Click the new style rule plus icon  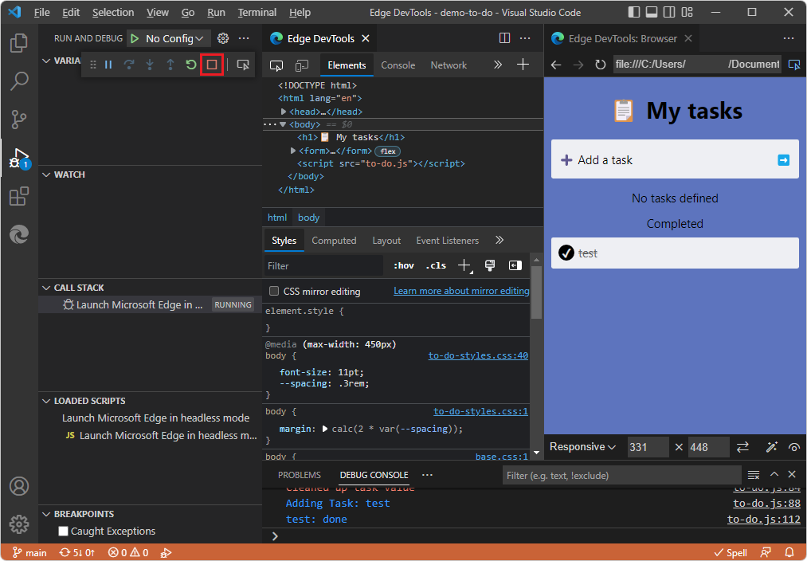click(464, 265)
